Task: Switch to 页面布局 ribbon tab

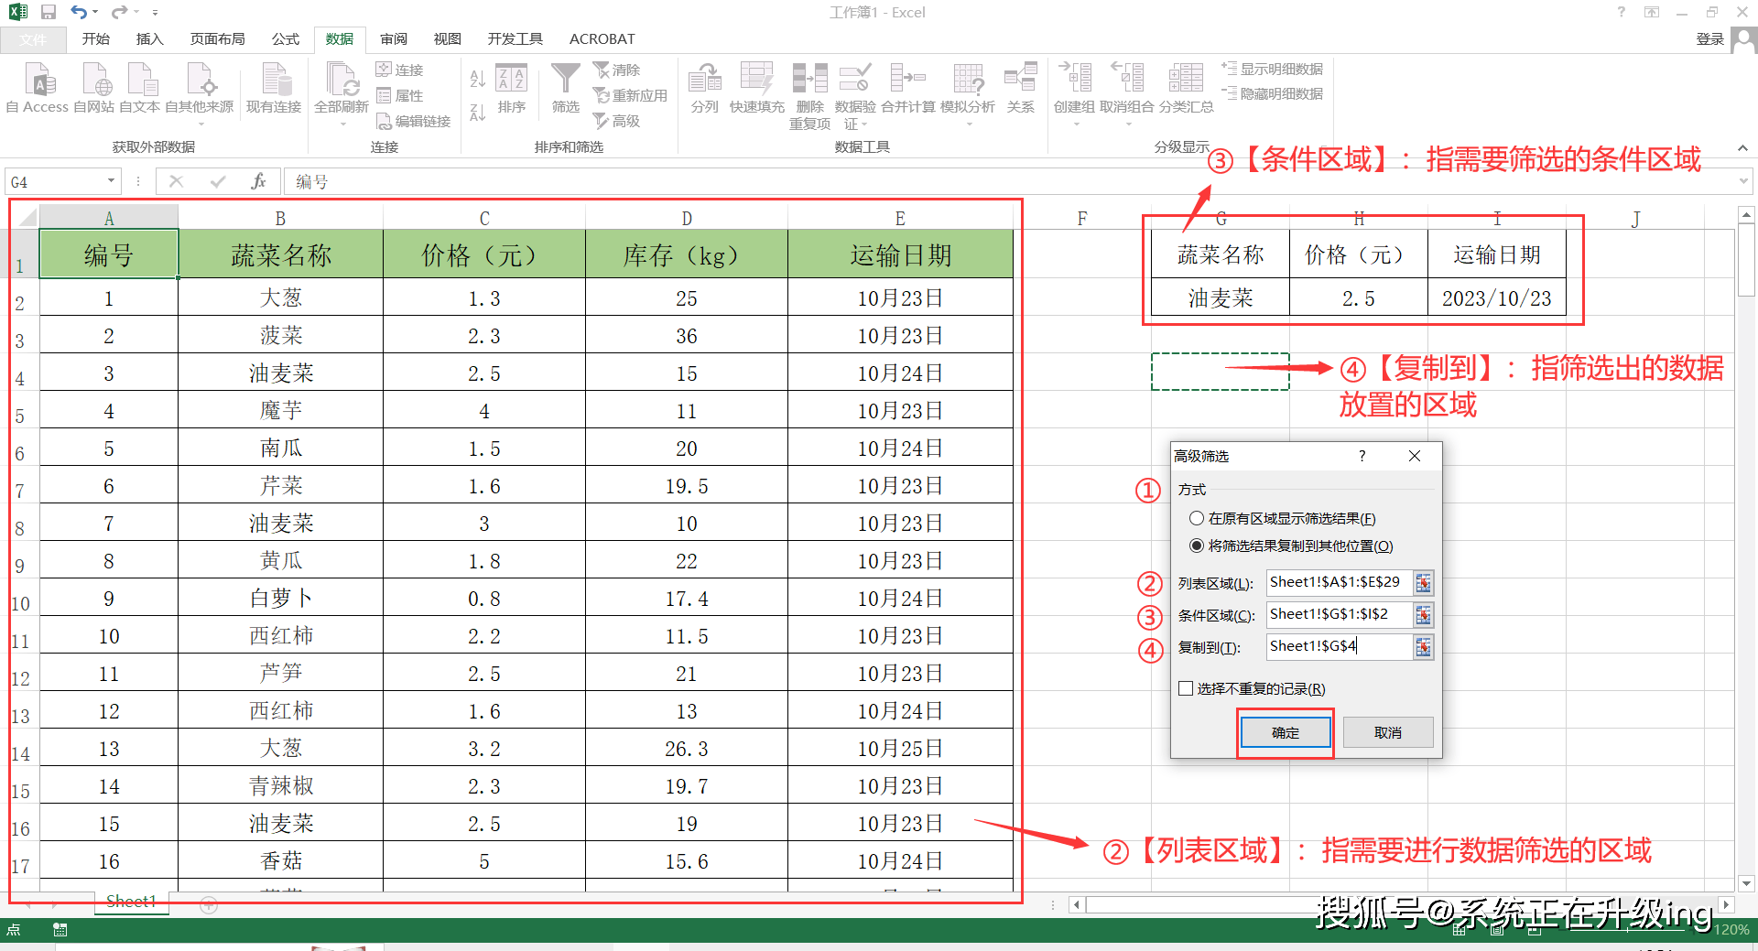Action: (218, 39)
